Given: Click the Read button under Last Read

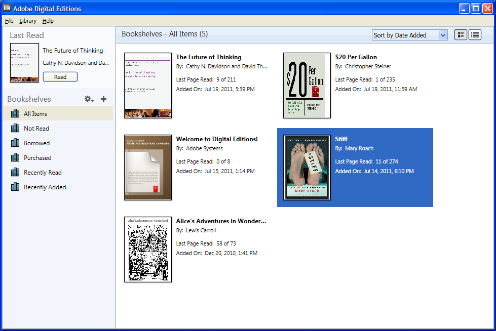Looking at the screenshot, I should tap(60, 77).
